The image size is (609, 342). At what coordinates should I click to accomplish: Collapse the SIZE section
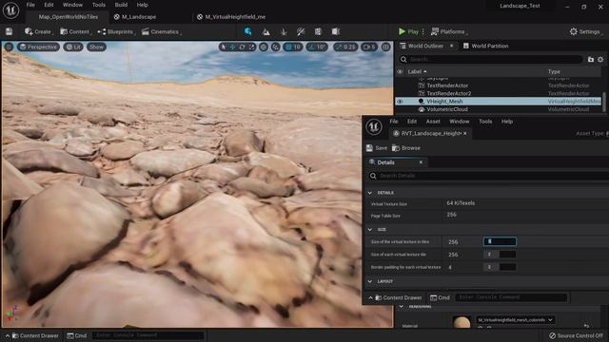pos(370,230)
